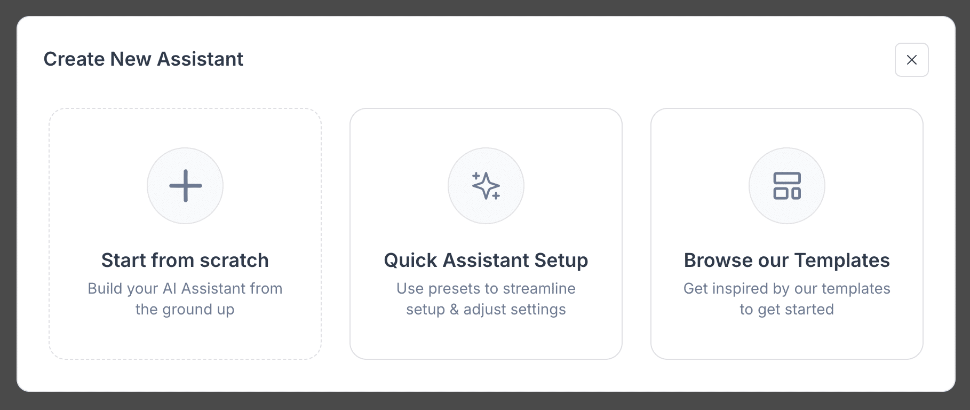Select the 'Quick Assistant Setup' title

(x=486, y=261)
